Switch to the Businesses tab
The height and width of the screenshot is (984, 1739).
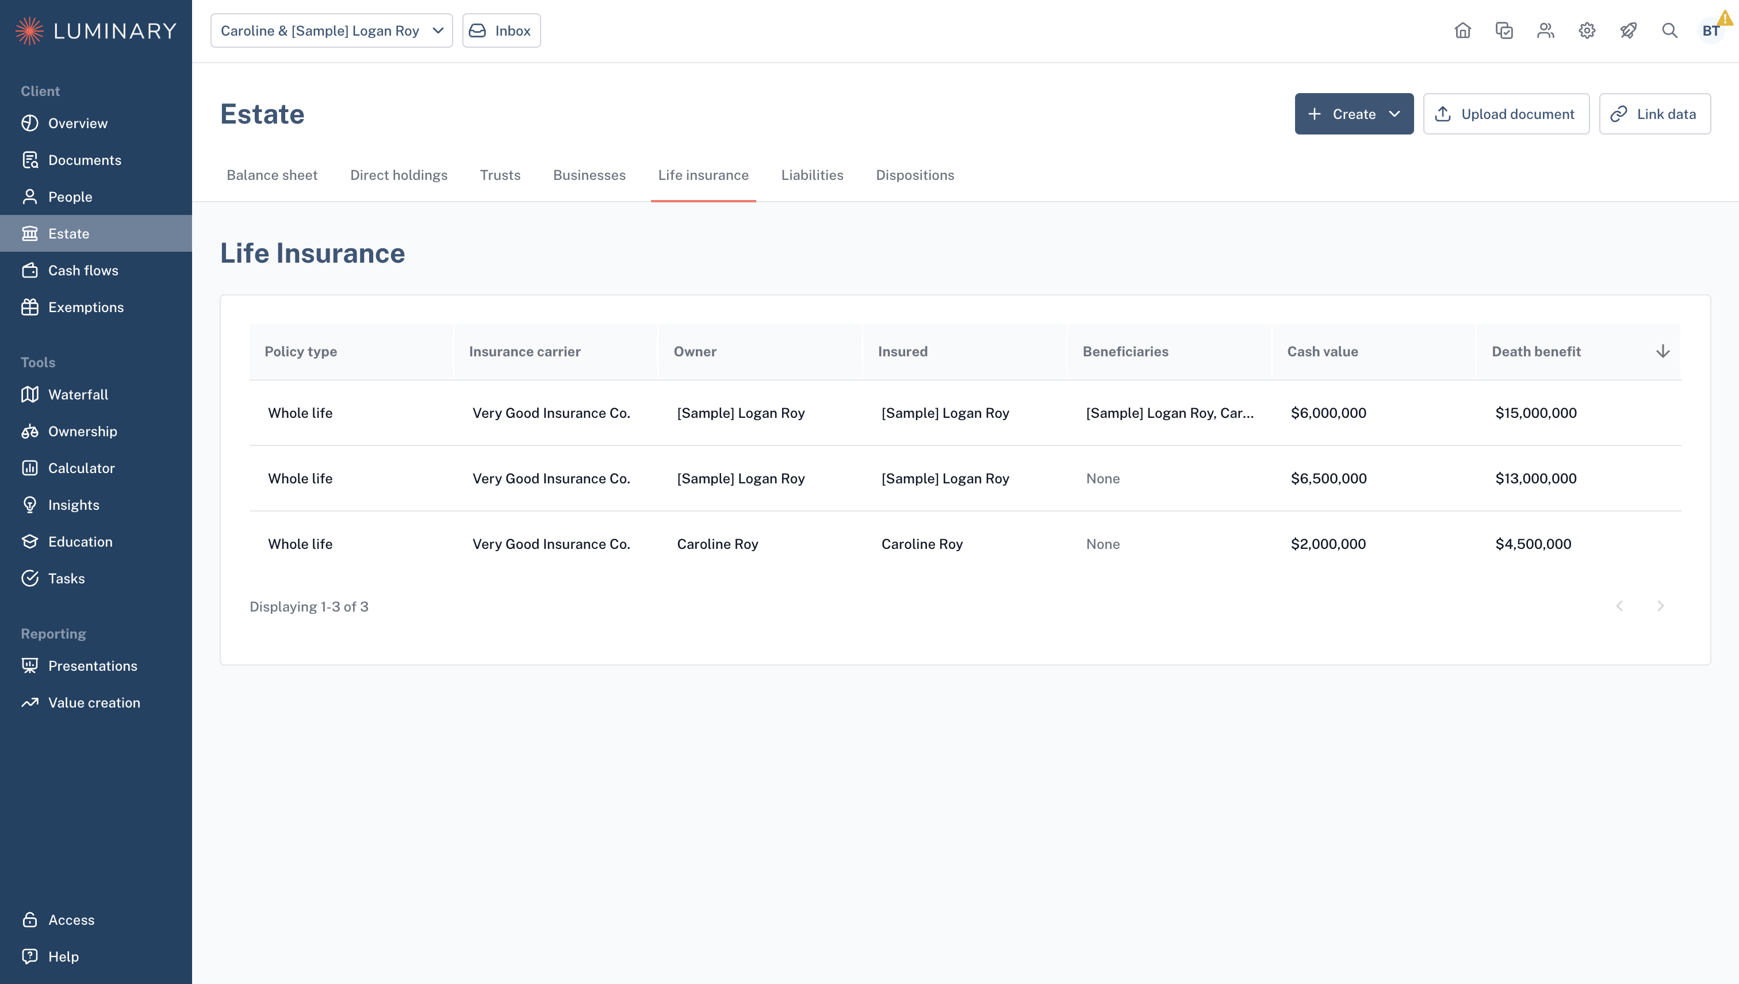[589, 175]
